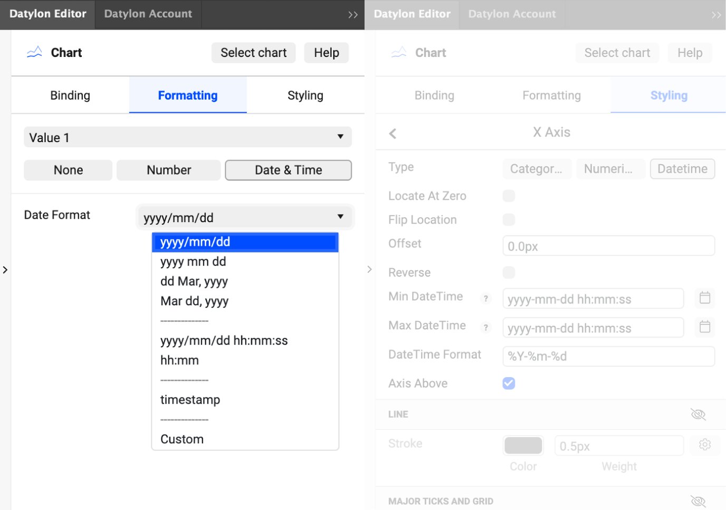Open the Stroke weight settings gear
The width and height of the screenshot is (726, 510).
click(x=705, y=445)
